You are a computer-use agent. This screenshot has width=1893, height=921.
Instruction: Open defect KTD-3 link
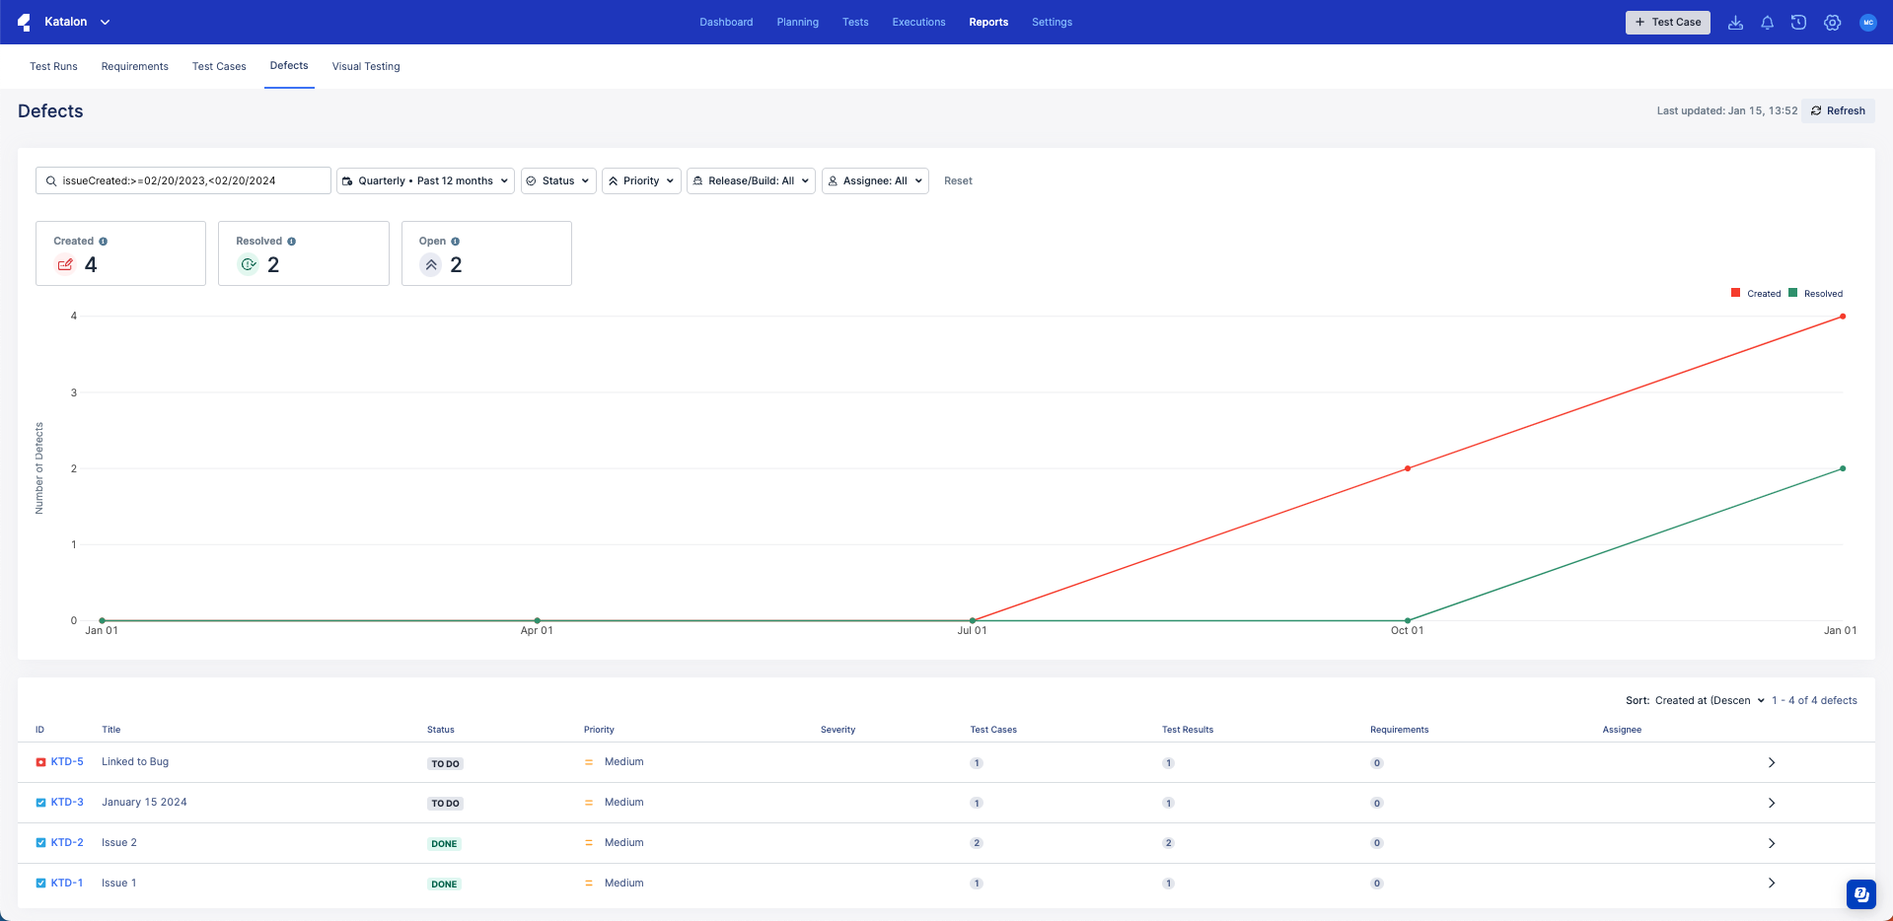[x=67, y=802]
